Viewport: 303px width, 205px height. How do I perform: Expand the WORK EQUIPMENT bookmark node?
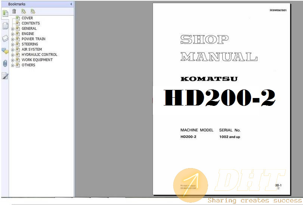pos(13,60)
